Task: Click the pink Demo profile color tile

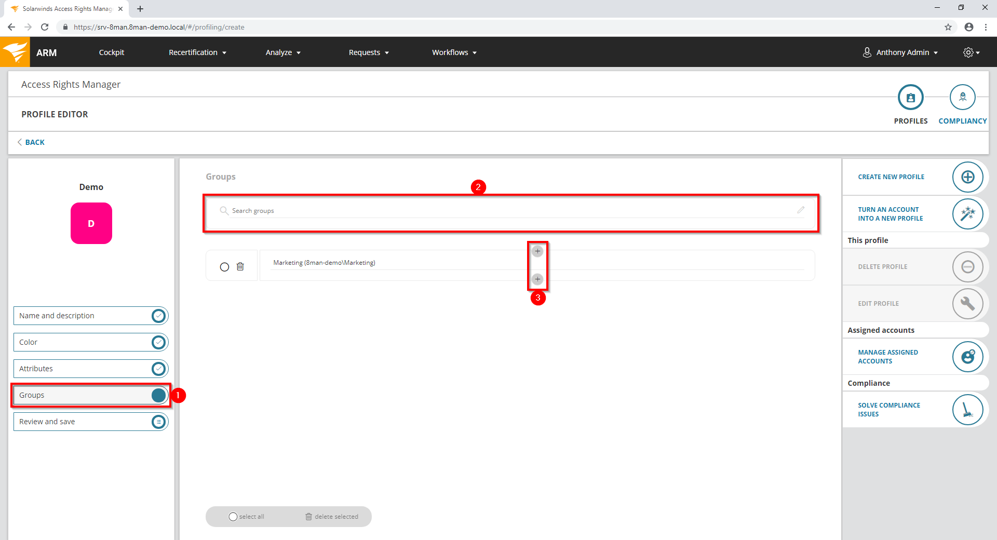Action: pos(91,223)
